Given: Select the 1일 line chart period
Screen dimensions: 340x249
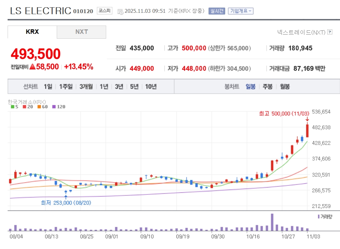Looking at the screenshot, I should [48, 87].
